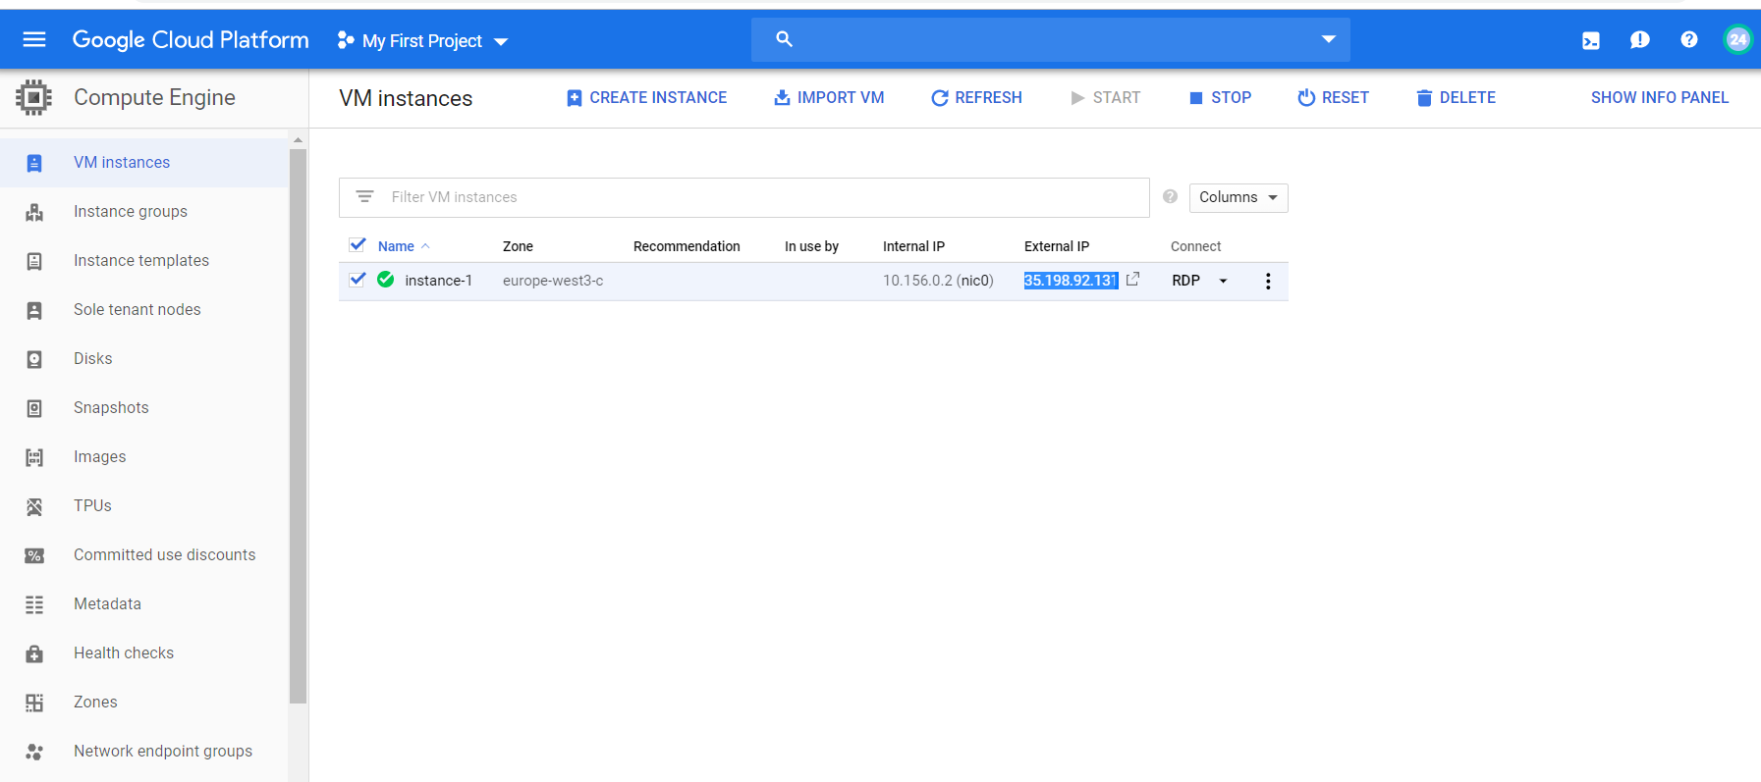This screenshot has width=1761, height=782.
Task: Click the Sole tenant nodes icon
Action: pyautogui.click(x=34, y=310)
